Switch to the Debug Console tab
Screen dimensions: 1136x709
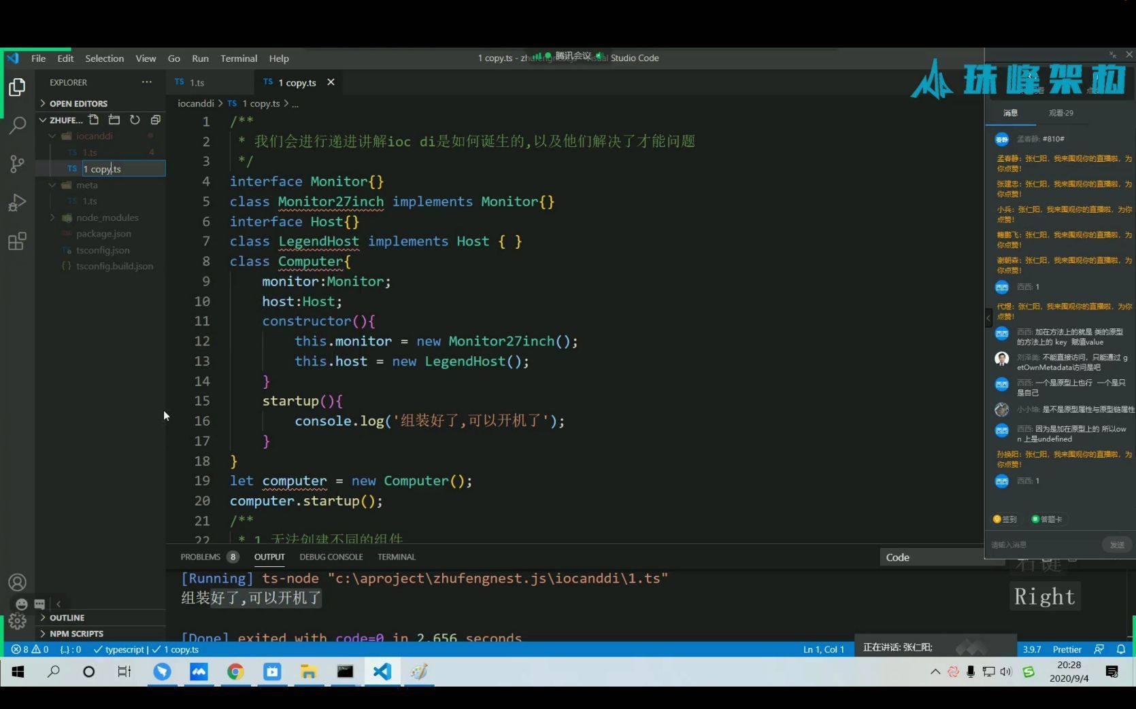(331, 557)
